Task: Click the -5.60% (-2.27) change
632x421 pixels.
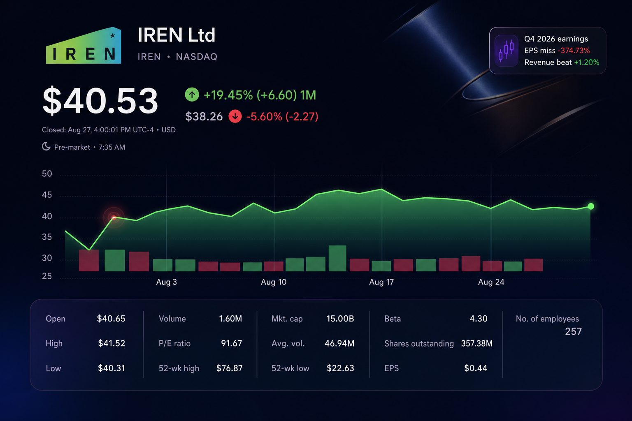Action: (282, 116)
